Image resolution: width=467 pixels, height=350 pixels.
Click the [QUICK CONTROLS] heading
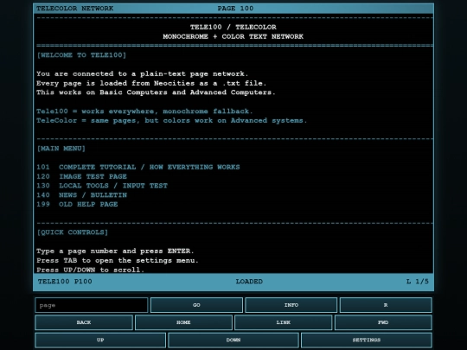[x=73, y=232]
